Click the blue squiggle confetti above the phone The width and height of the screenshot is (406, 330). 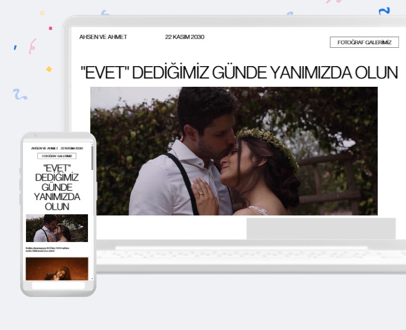[x=19, y=94]
